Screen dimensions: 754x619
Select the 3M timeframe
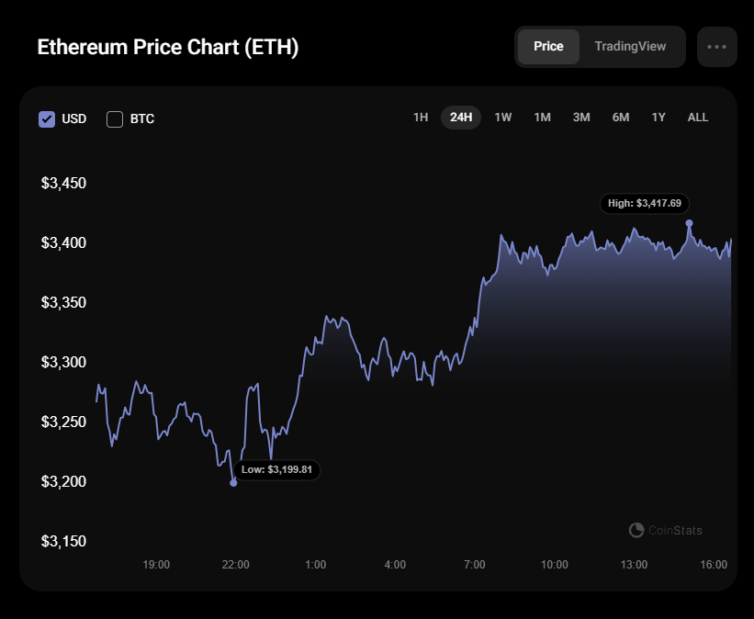(x=580, y=118)
